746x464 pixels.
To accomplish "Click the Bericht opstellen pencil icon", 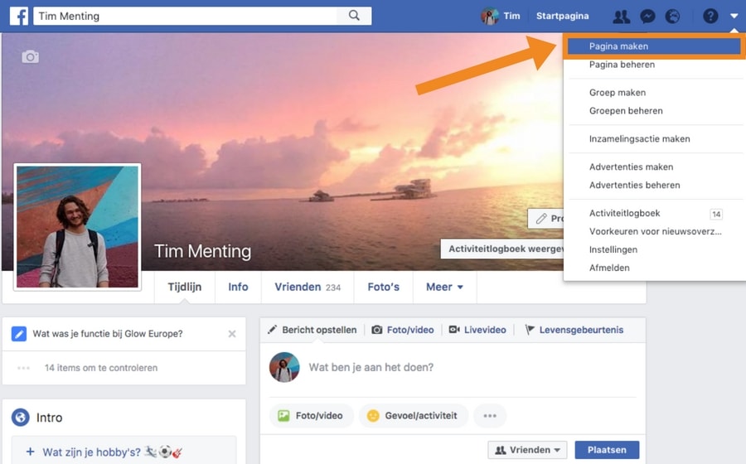I will point(272,330).
